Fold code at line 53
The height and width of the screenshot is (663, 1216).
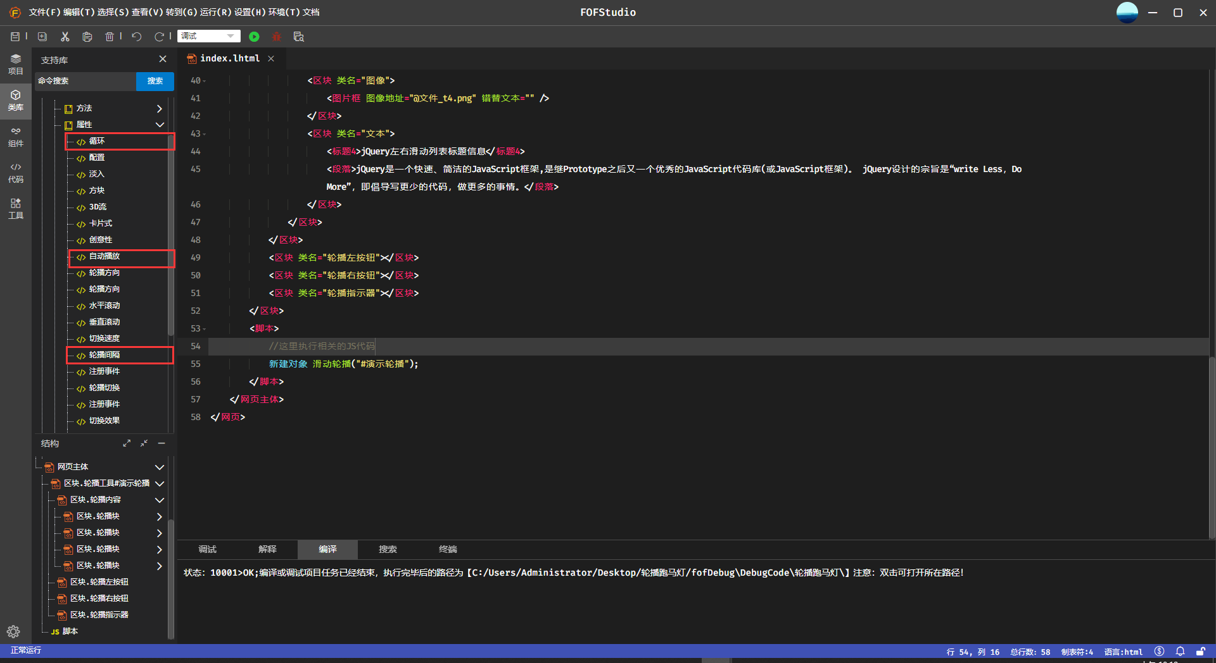[x=205, y=329]
